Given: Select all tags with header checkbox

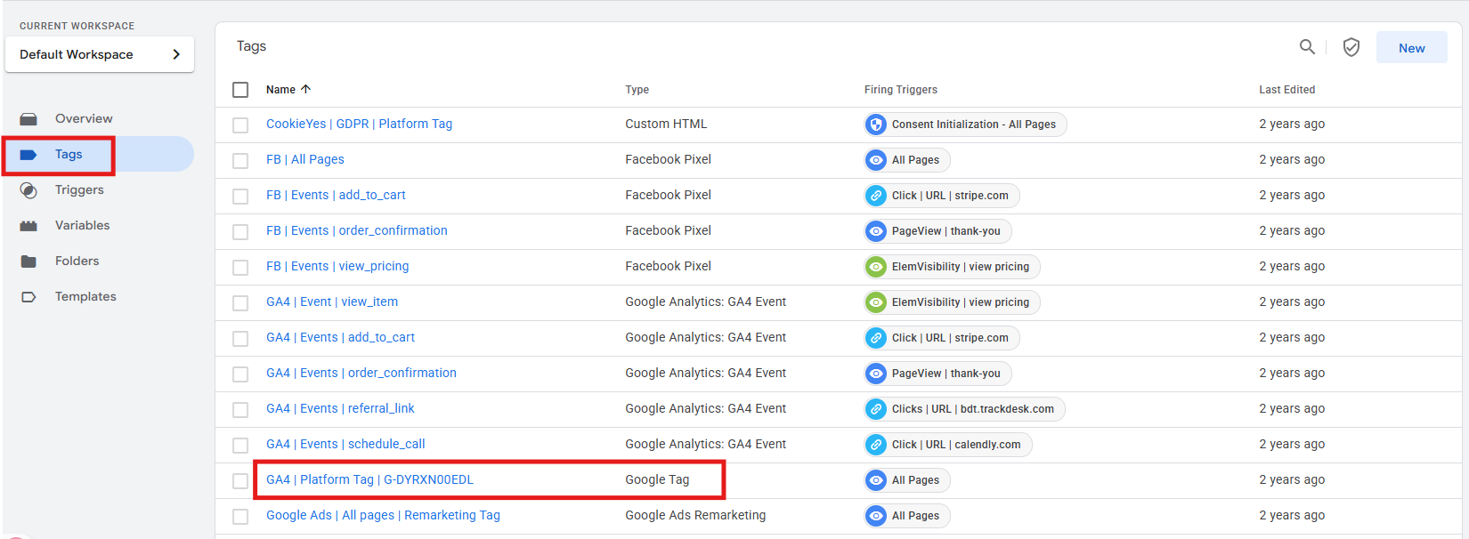Looking at the screenshot, I should click(240, 90).
